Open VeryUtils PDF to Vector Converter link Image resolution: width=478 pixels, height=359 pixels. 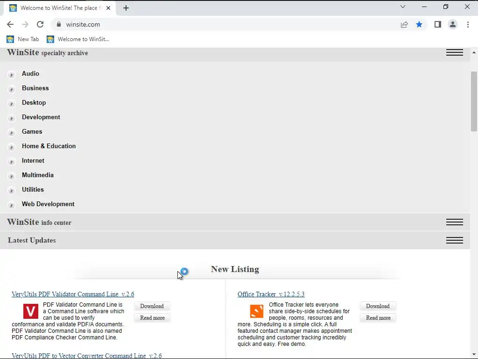click(x=86, y=356)
